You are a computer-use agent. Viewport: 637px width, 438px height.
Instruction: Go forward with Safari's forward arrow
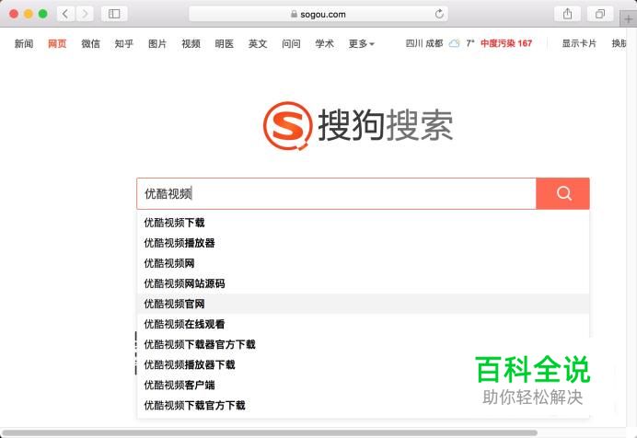tap(85, 14)
